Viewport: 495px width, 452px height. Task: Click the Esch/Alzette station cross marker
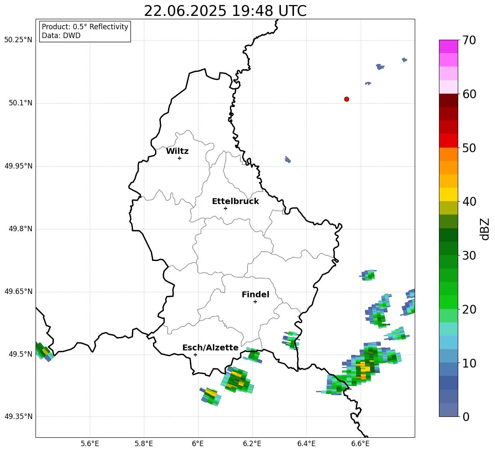pyautogui.click(x=195, y=355)
